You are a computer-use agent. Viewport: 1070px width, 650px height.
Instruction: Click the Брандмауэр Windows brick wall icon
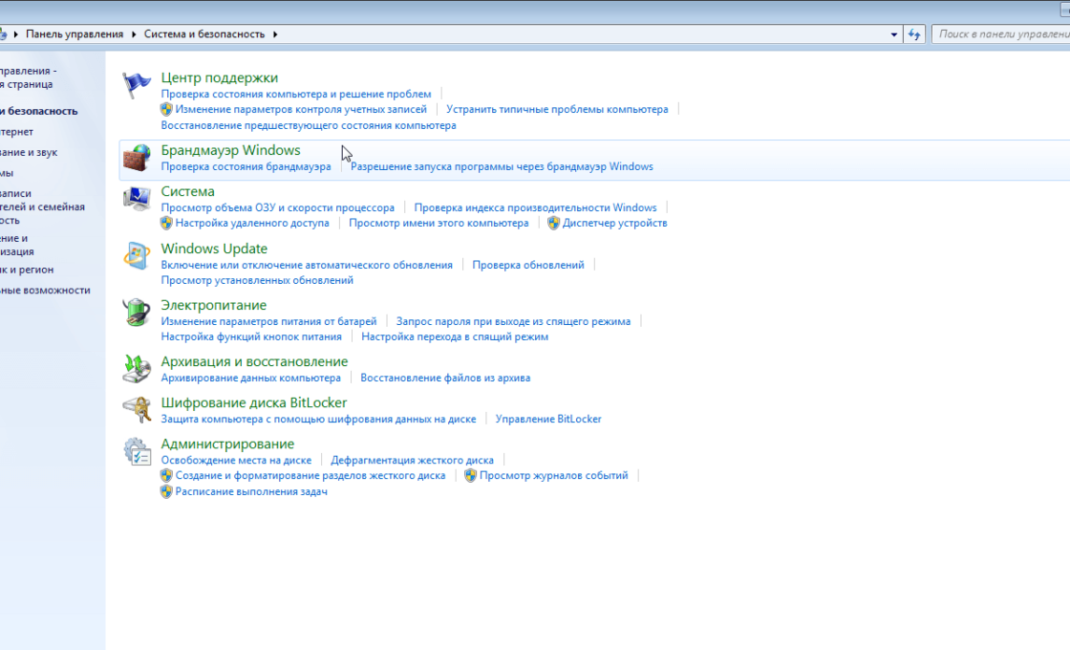click(x=138, y=158)
